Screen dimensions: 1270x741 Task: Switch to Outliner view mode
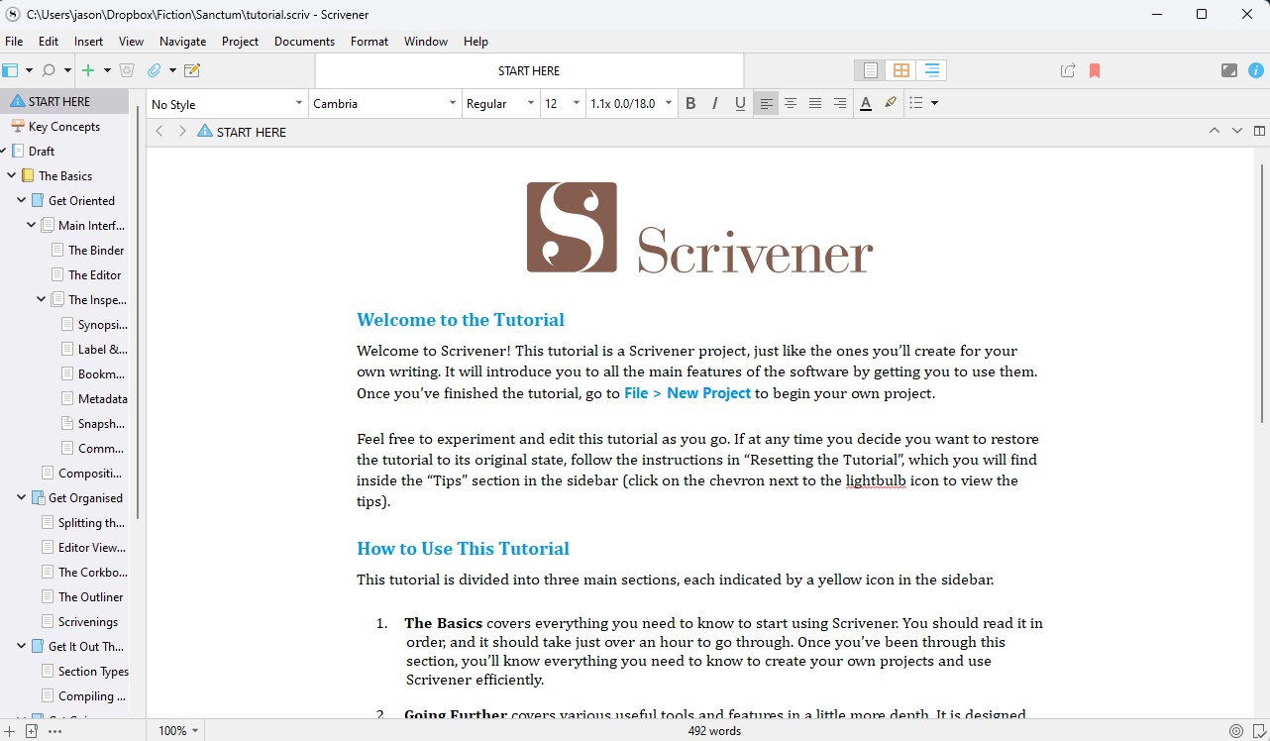931,70
